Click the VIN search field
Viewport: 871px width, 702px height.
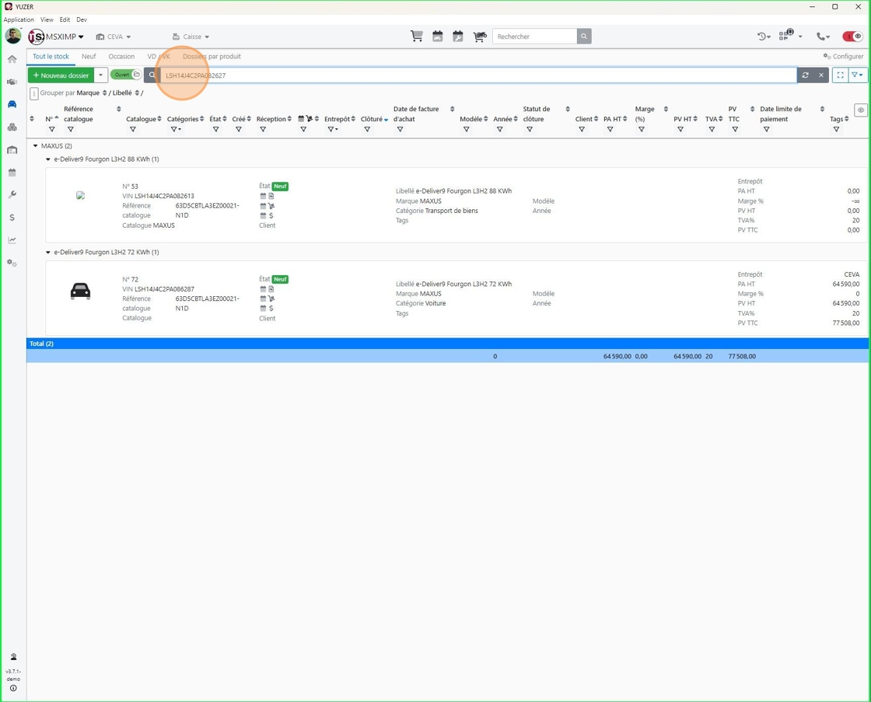tap(477, 75)
